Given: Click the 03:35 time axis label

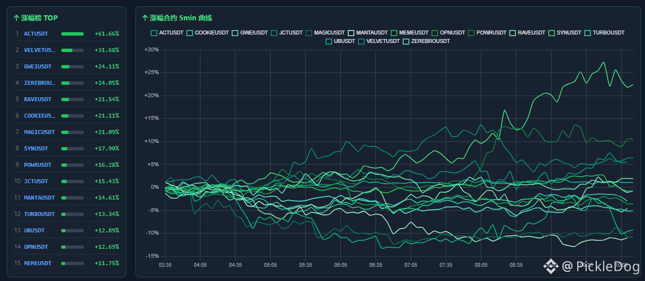Looking at the screenshot, I should tap(165, 265).
